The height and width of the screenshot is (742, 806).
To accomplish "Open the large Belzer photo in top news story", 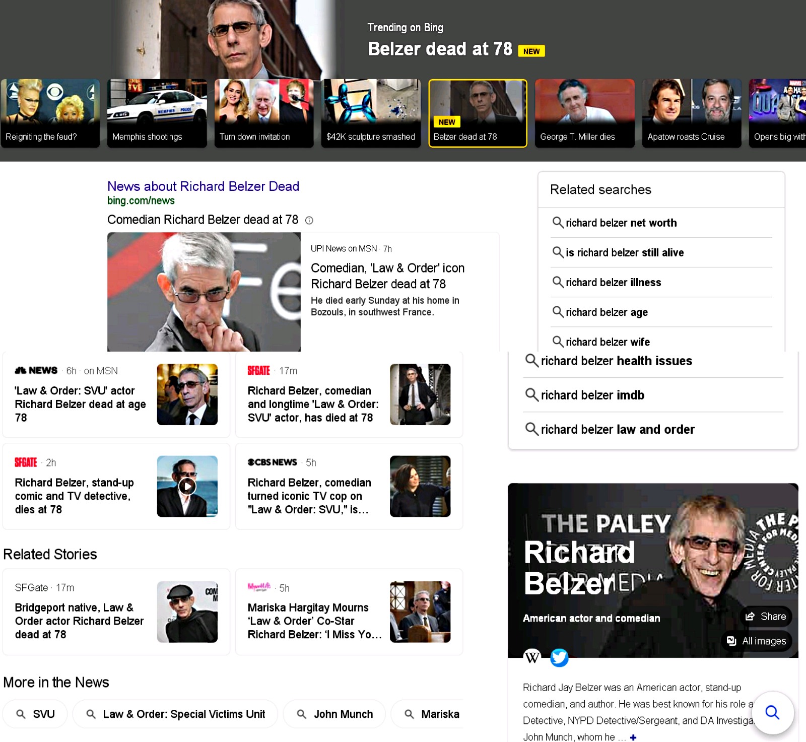I will click(204, 292).
